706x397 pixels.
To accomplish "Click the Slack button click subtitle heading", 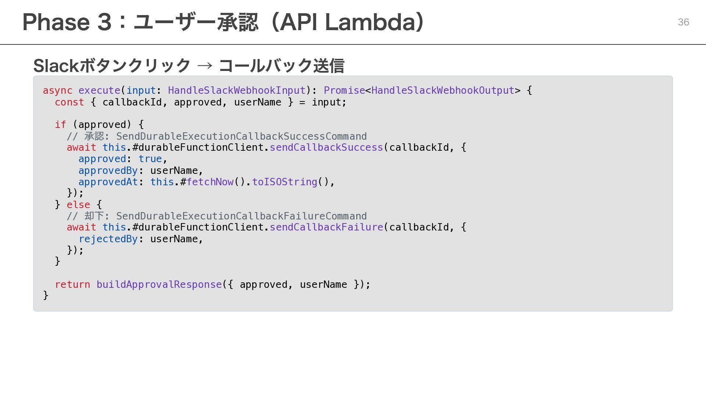I will click(189, 66).
